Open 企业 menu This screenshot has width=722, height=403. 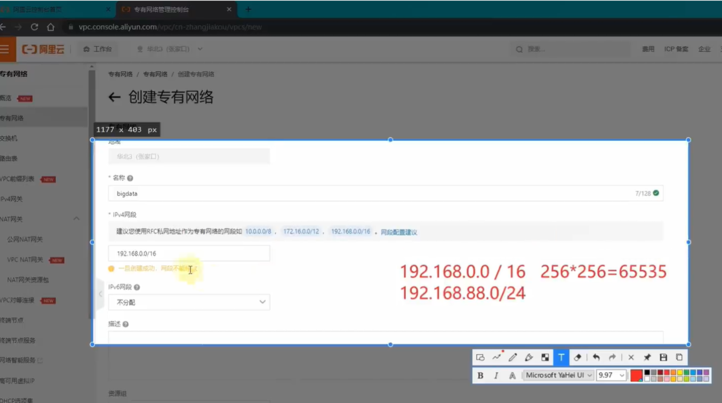[x=704, y=49]
